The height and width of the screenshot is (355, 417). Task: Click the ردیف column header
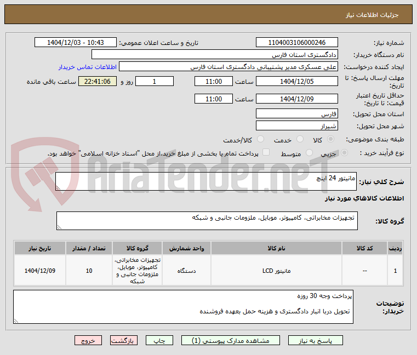click(395, 248)
